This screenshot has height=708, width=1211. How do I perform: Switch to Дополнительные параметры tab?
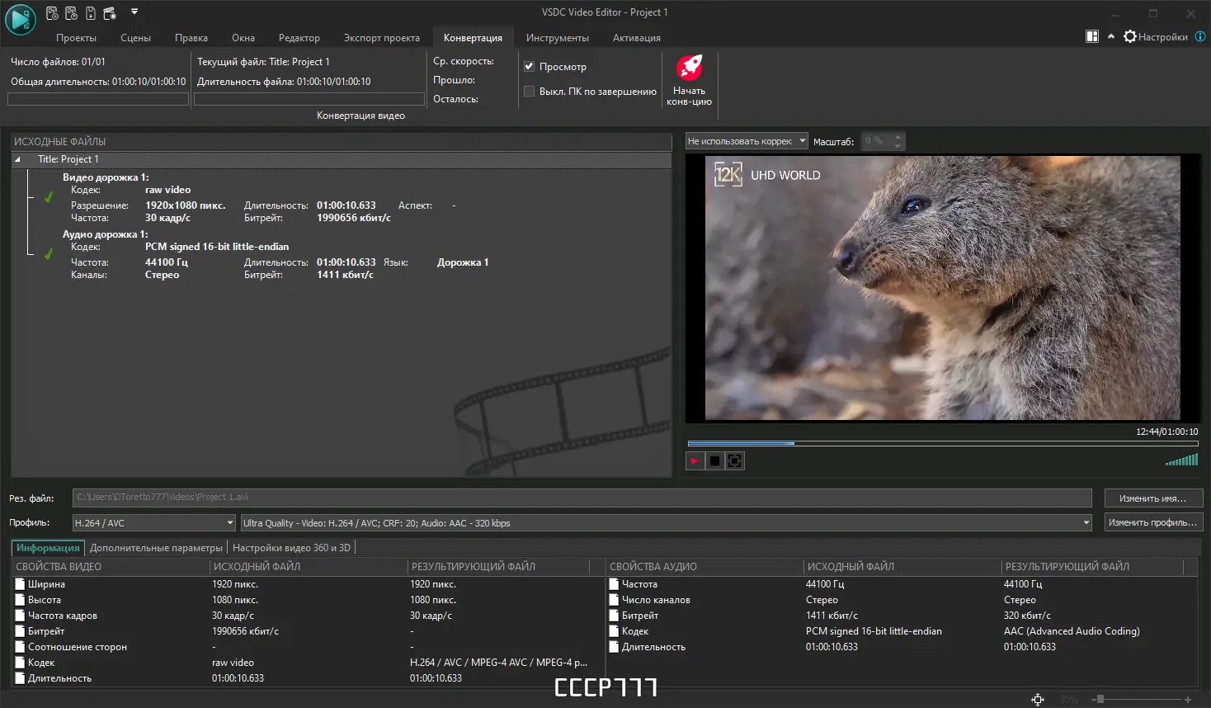(156, 548)
